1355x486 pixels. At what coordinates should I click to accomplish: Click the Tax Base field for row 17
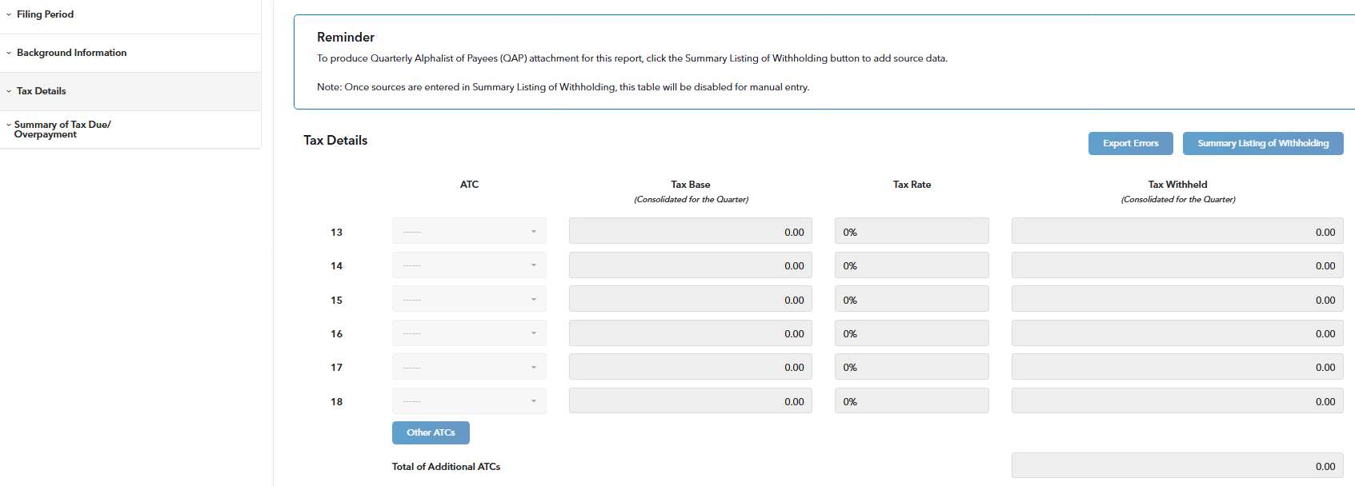tap(690, 368)
